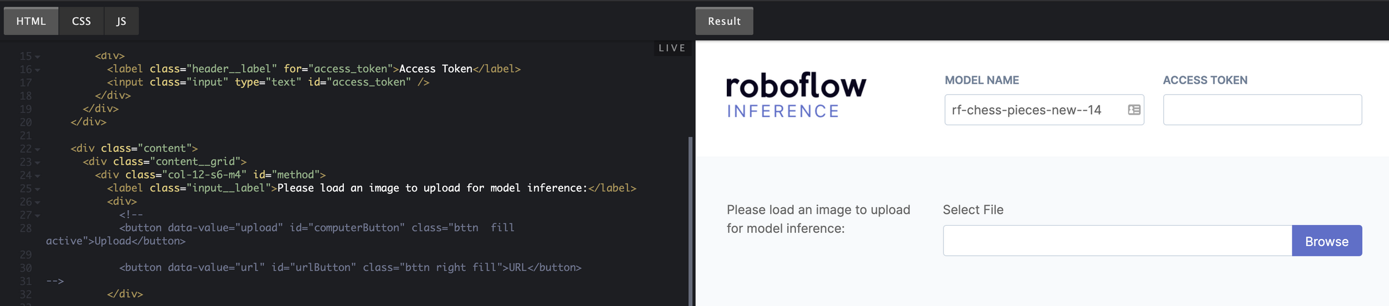
Task: Collapse the content div at line 22
Action: [x=38, y=150]
